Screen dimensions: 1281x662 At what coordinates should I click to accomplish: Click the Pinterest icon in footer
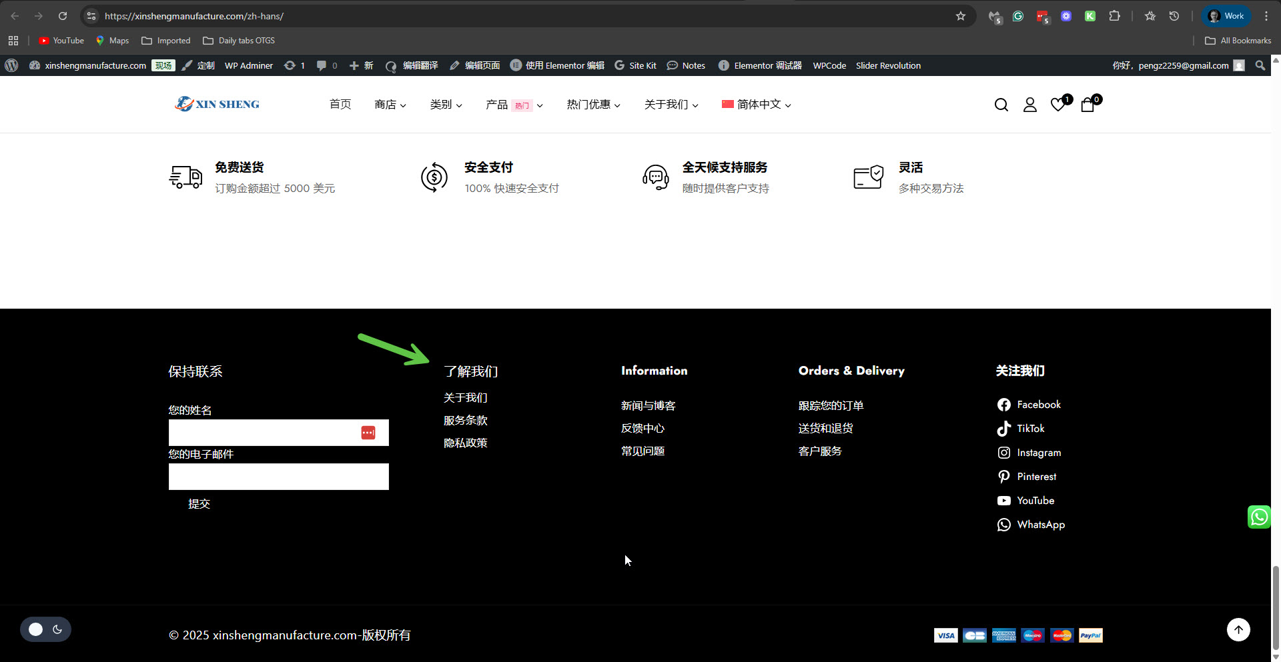(x=1003, y=477)
